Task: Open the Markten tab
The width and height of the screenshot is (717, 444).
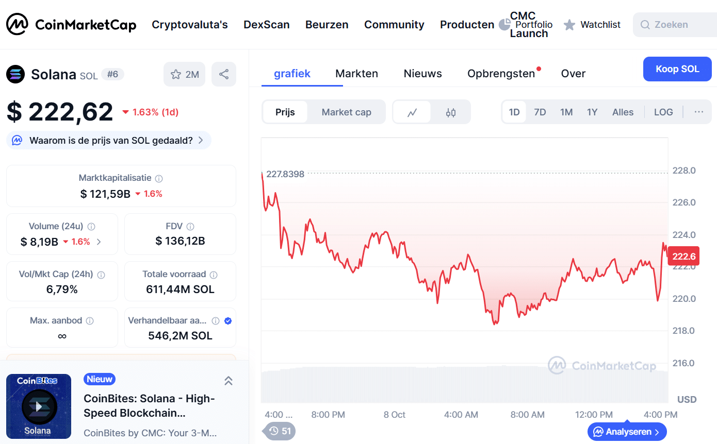Action: point(356,74)
